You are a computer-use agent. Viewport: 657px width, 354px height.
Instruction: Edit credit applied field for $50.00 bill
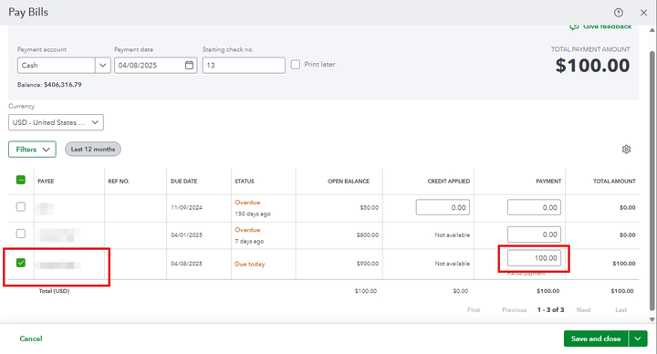[443, 207]
